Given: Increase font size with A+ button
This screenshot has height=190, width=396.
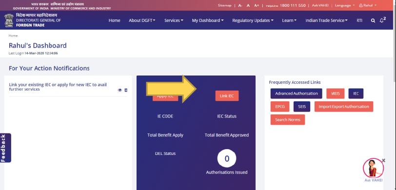Looking at the screenshot, I should 257,5.
